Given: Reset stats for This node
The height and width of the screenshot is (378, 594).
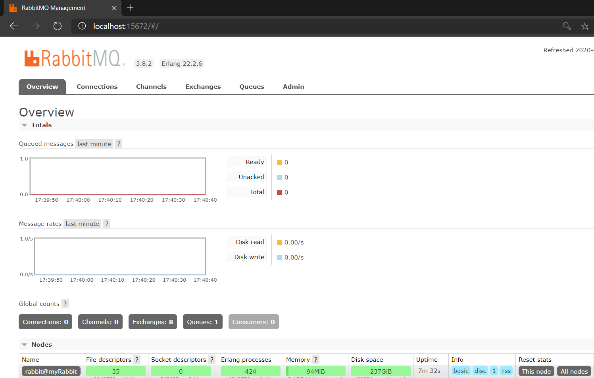Looking at the screenshot, I should coord(536,371).
